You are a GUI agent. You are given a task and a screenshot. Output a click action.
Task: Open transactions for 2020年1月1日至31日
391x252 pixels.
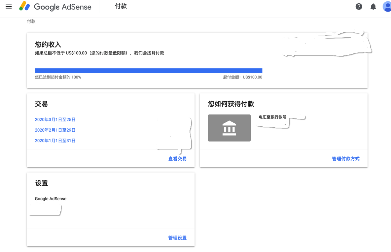55,141
